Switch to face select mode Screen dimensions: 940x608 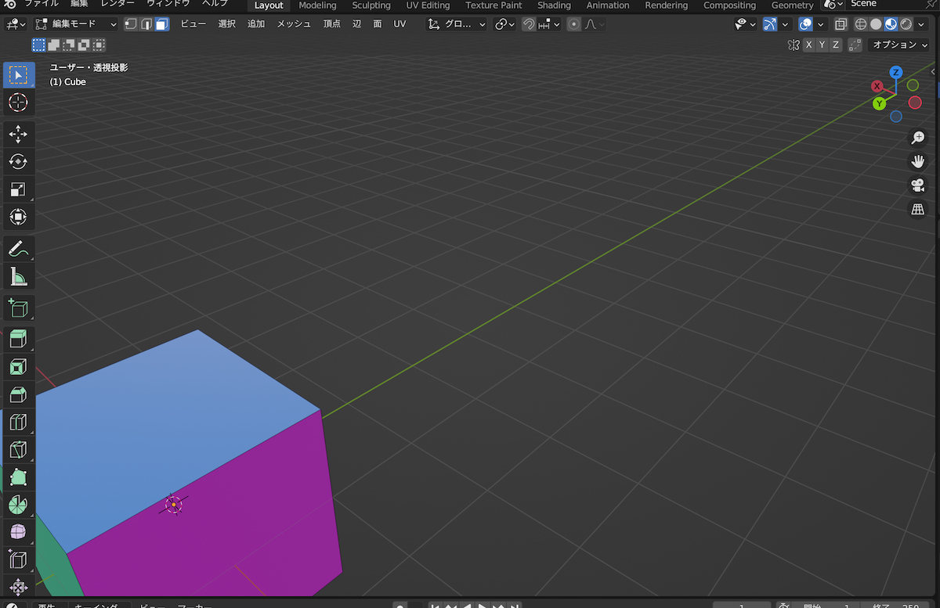(161, 24)
